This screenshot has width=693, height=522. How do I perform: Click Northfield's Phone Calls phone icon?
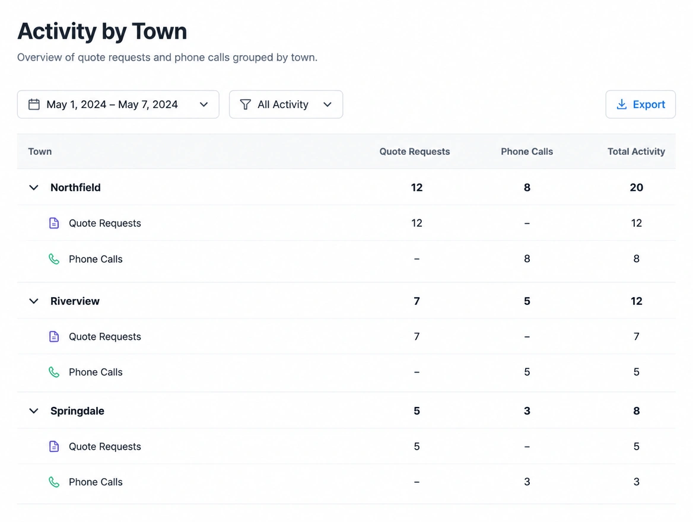(54, 259)
